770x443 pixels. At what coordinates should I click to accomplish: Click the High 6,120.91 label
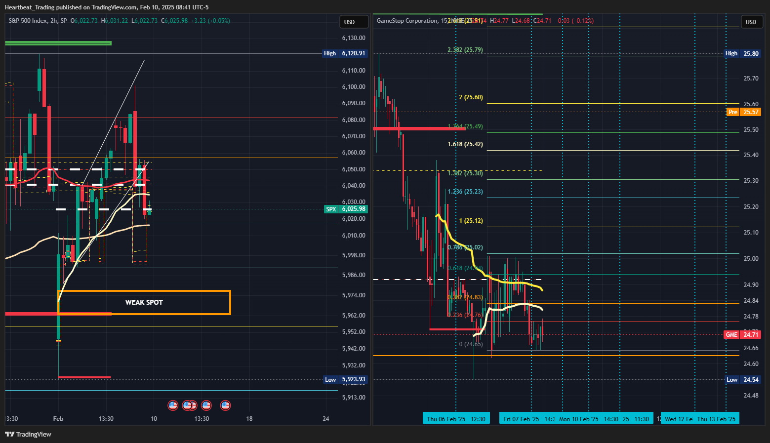345,53
